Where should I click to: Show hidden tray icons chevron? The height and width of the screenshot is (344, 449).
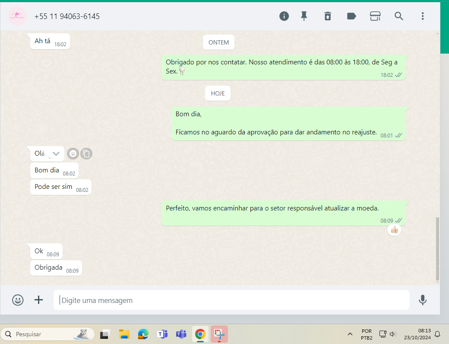(350, 334)
